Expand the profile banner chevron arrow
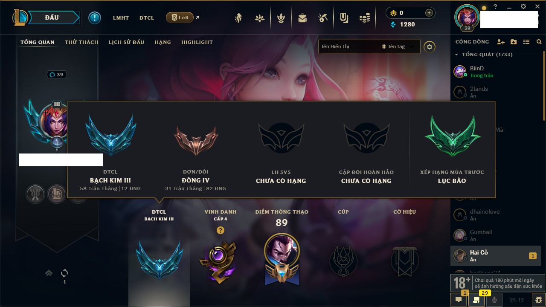546x307 pixels. (49, 273)
